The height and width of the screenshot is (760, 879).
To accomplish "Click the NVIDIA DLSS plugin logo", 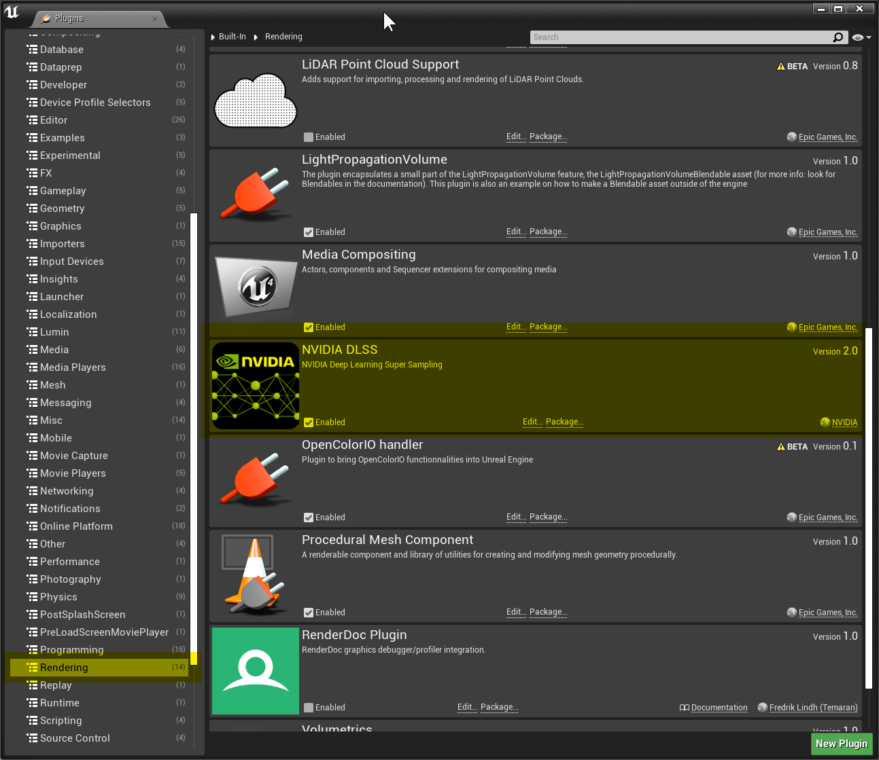I will [256, 386].
